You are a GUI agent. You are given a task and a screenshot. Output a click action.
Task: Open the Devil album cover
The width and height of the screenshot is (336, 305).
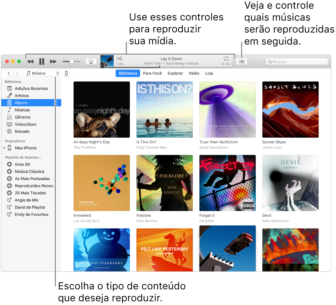click(290, 183)
